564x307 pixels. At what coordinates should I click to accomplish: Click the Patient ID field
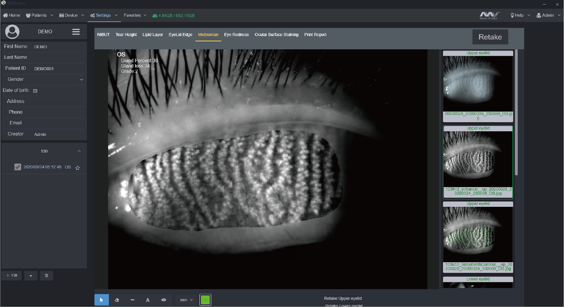58,69
